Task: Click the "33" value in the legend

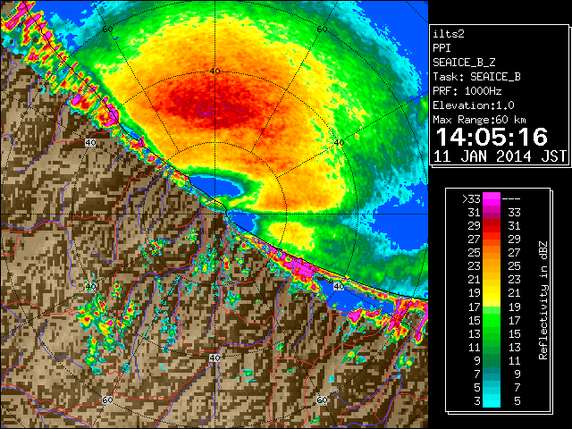Action: pos(514,213)
